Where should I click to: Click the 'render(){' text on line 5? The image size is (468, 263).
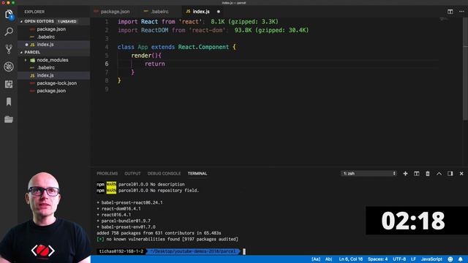[146, 56]
